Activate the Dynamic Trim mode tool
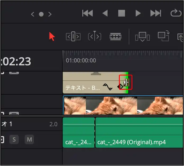This screenshot has width=184, height=166. (x=95, y=36)
